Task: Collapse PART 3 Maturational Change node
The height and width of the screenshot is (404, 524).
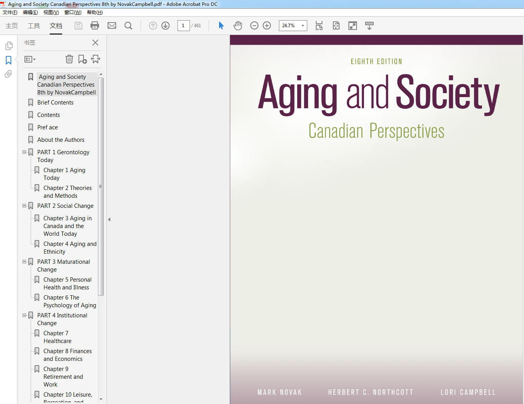Action: [24, 262]
